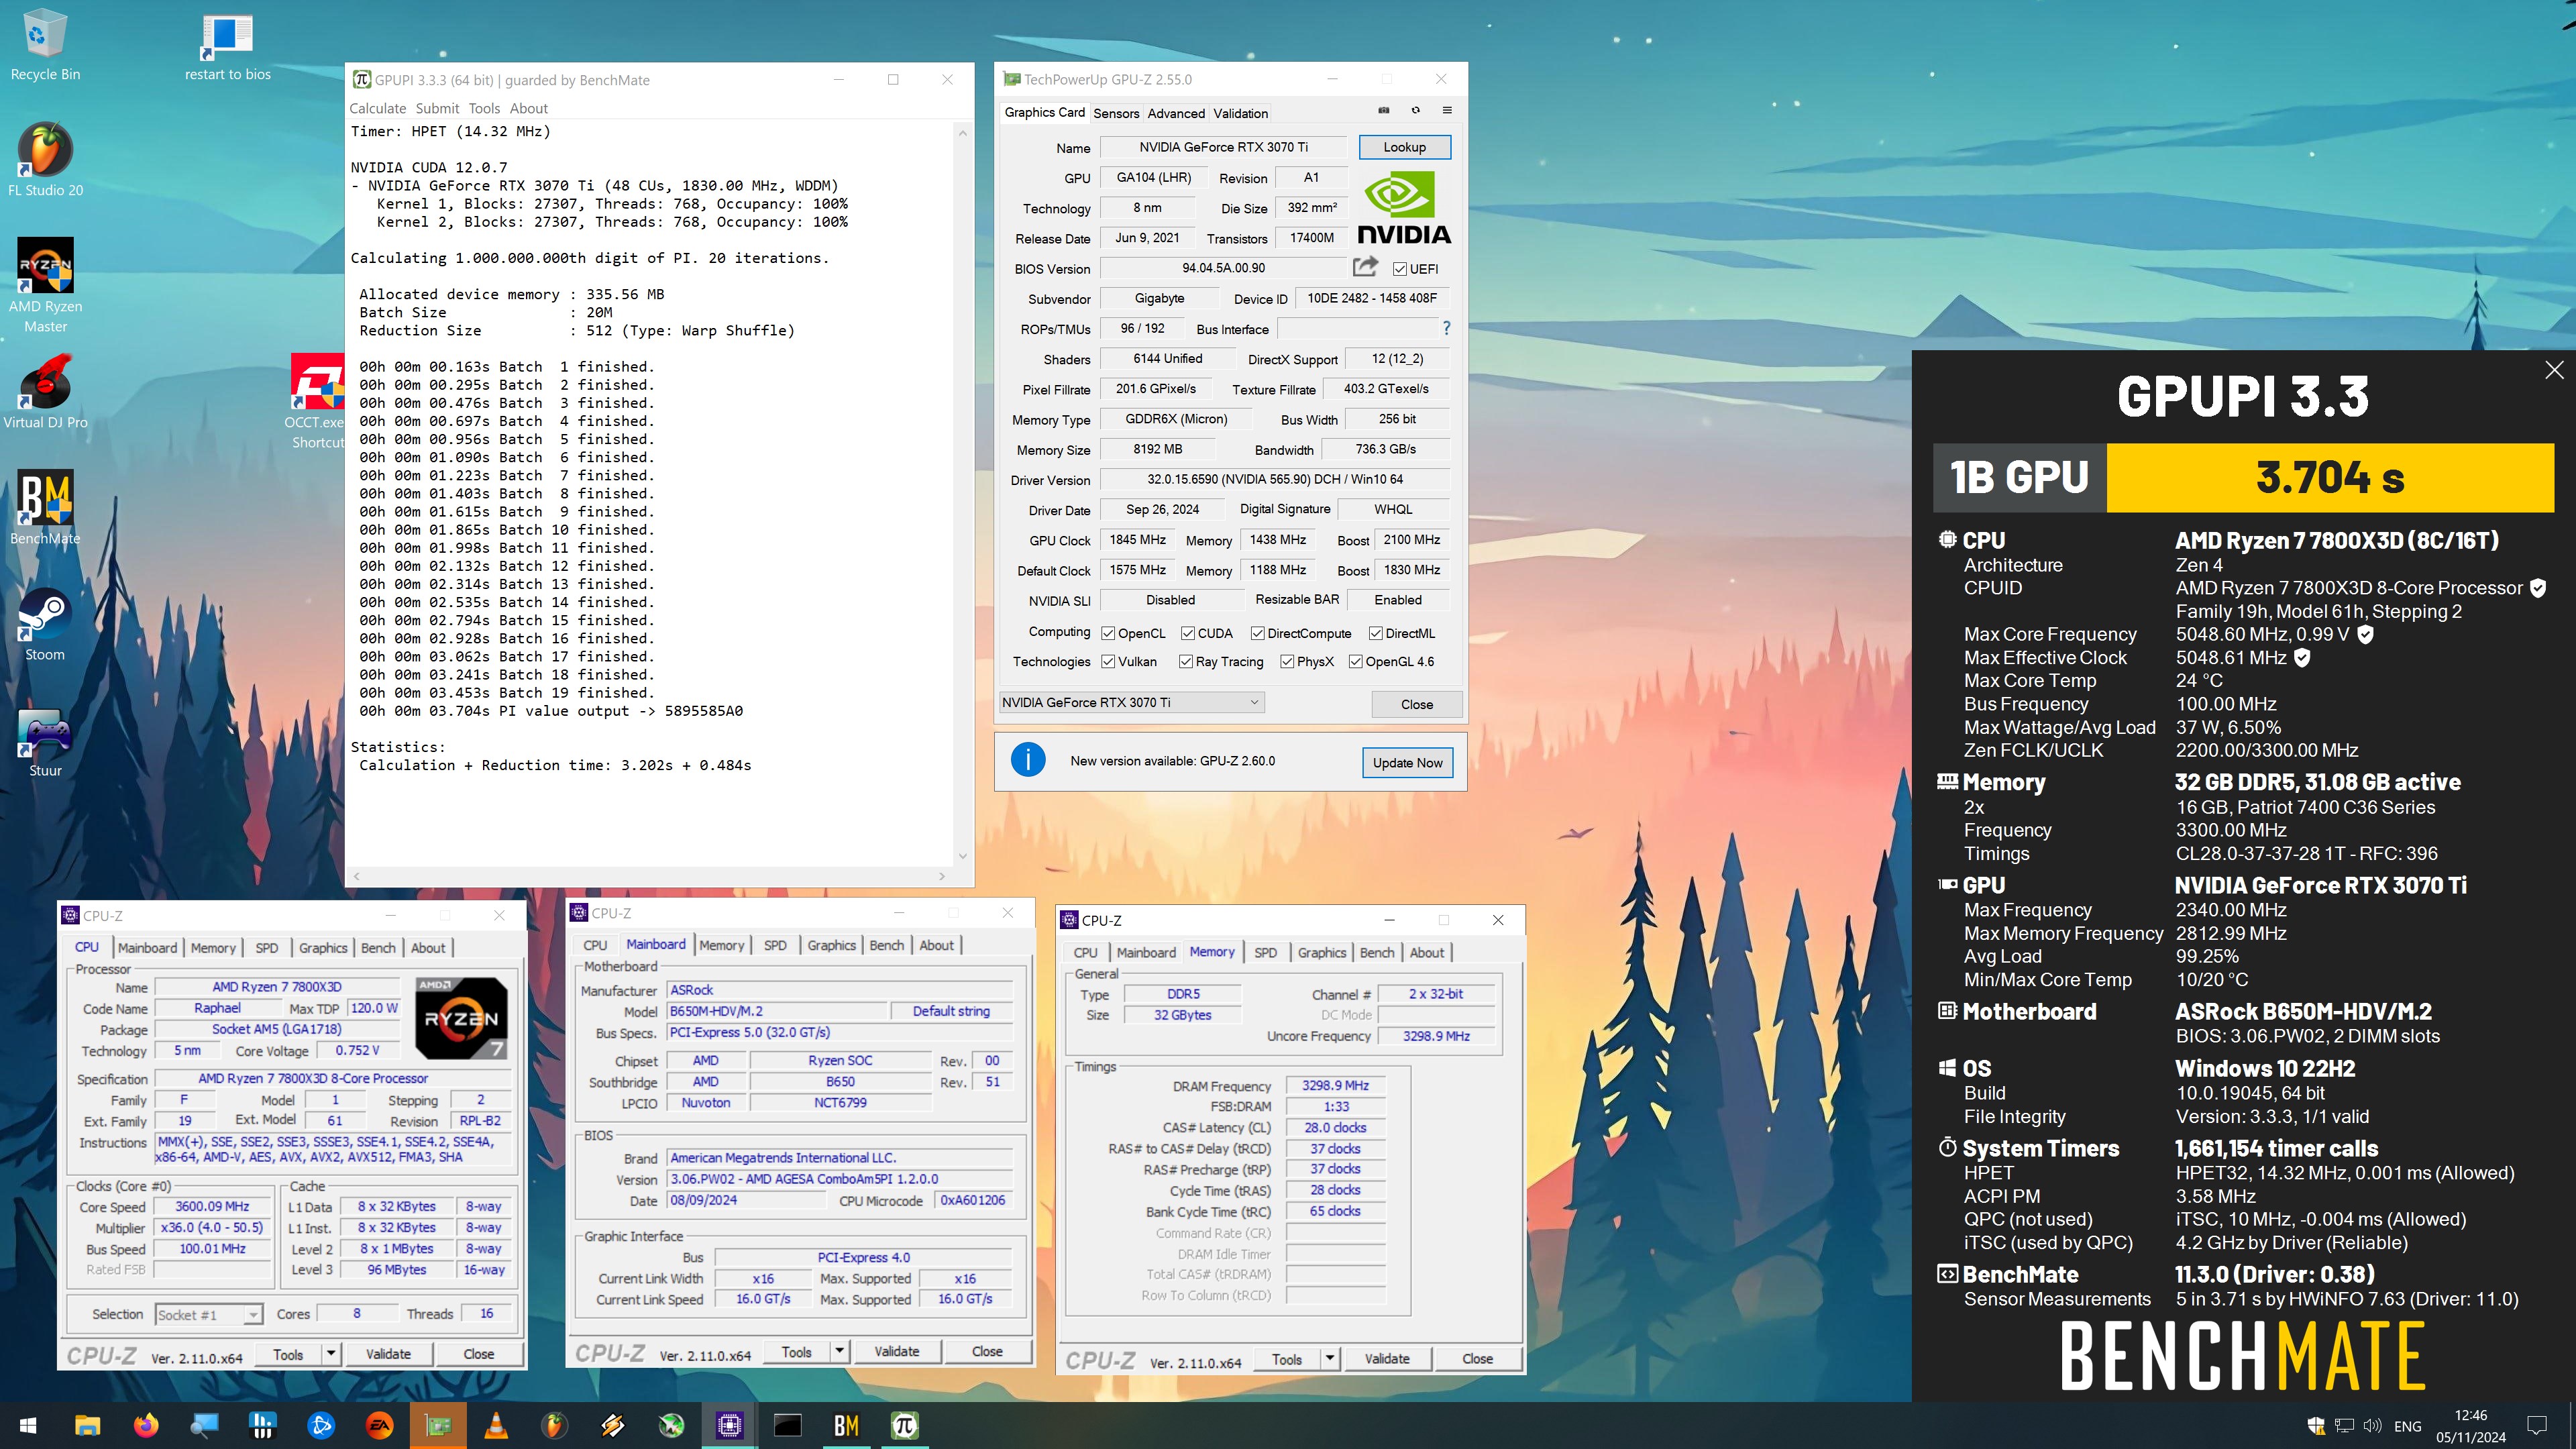This screenshot has width=2576, height=1449.
Task: Click the Lookup button in GPU-Z
Action: (x=1404, y=147)
